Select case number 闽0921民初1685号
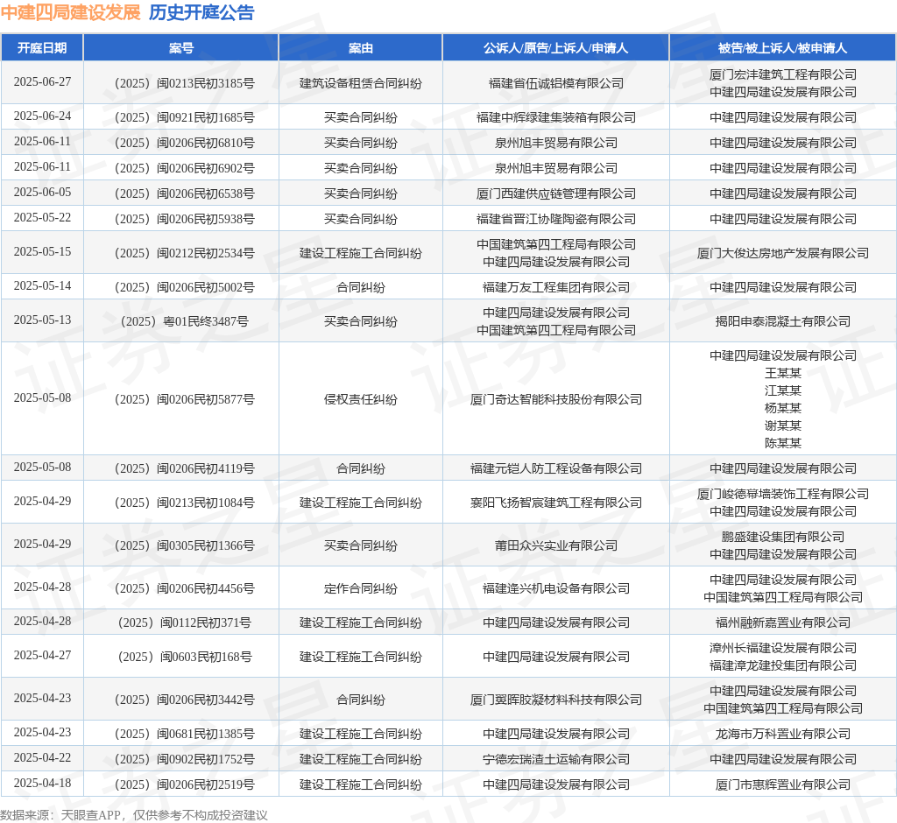The height and width of the screenshot is (823, 897). tap(184, 118)
